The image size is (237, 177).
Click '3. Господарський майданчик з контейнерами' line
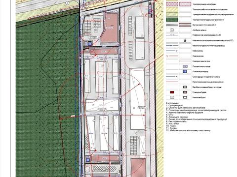(x=196, y=110)
